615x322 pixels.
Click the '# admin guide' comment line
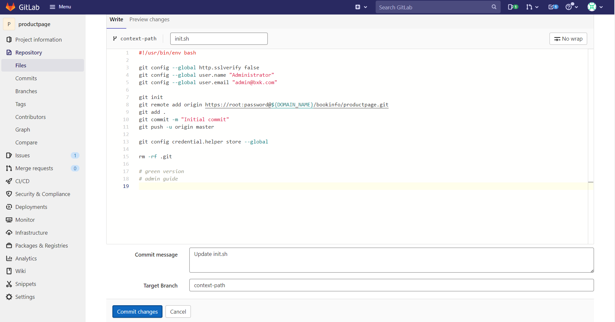158,179
